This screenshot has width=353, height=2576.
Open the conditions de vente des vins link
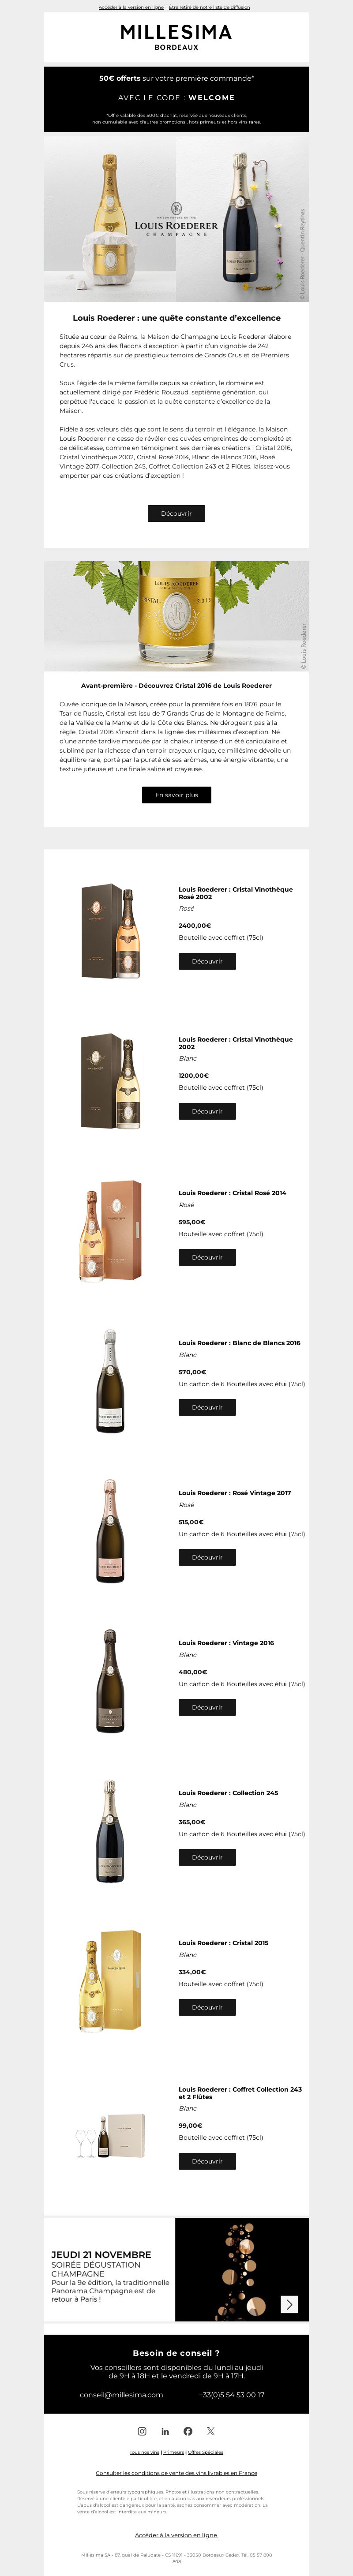(176, 2473)
